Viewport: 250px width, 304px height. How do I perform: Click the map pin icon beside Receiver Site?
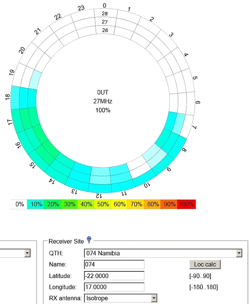click(x=89, y=239)
